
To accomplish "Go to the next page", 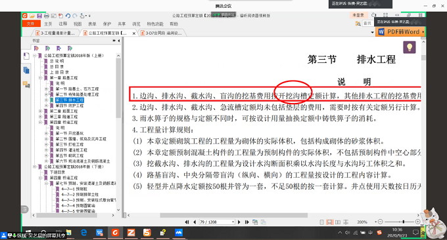I will pyautogui.click(x=239, y=222).
